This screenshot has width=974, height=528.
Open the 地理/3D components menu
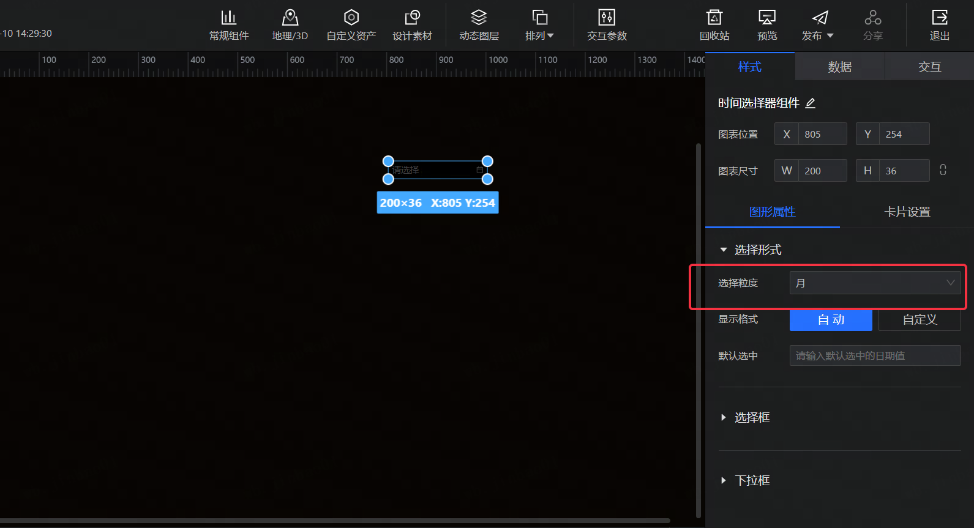290,25
